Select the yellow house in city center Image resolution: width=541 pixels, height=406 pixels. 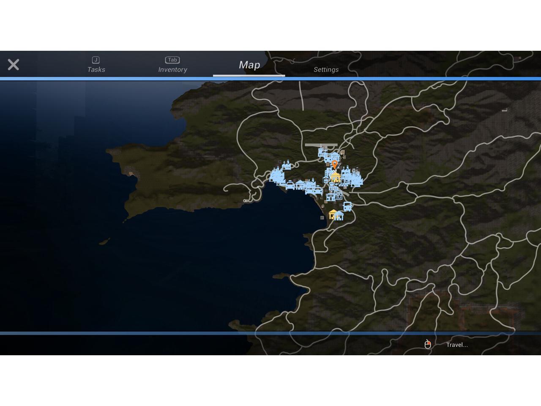click(335, 177)
